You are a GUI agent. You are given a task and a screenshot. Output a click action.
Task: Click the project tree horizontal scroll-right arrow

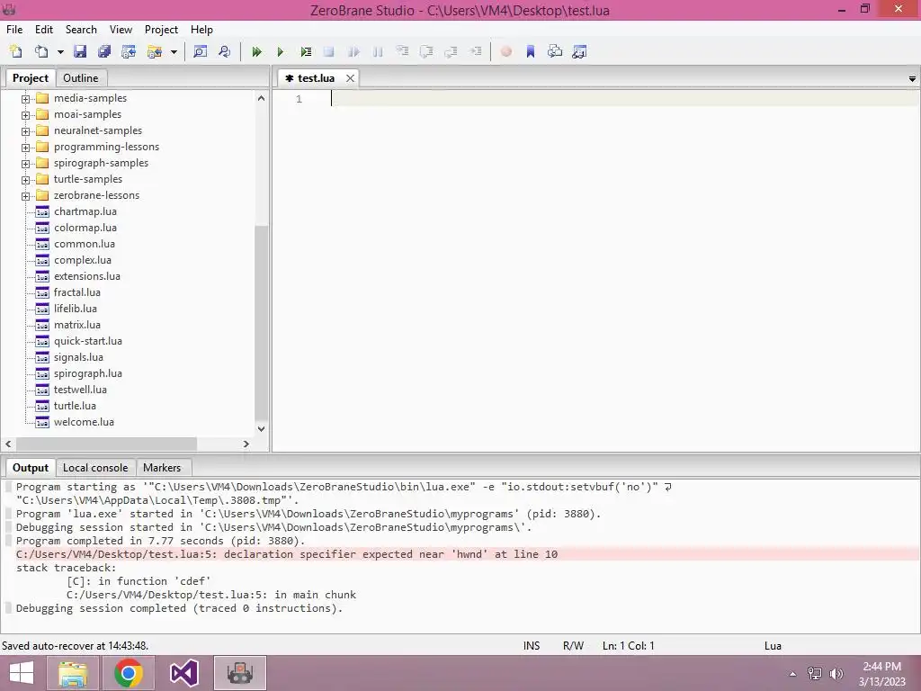[246, 444]
